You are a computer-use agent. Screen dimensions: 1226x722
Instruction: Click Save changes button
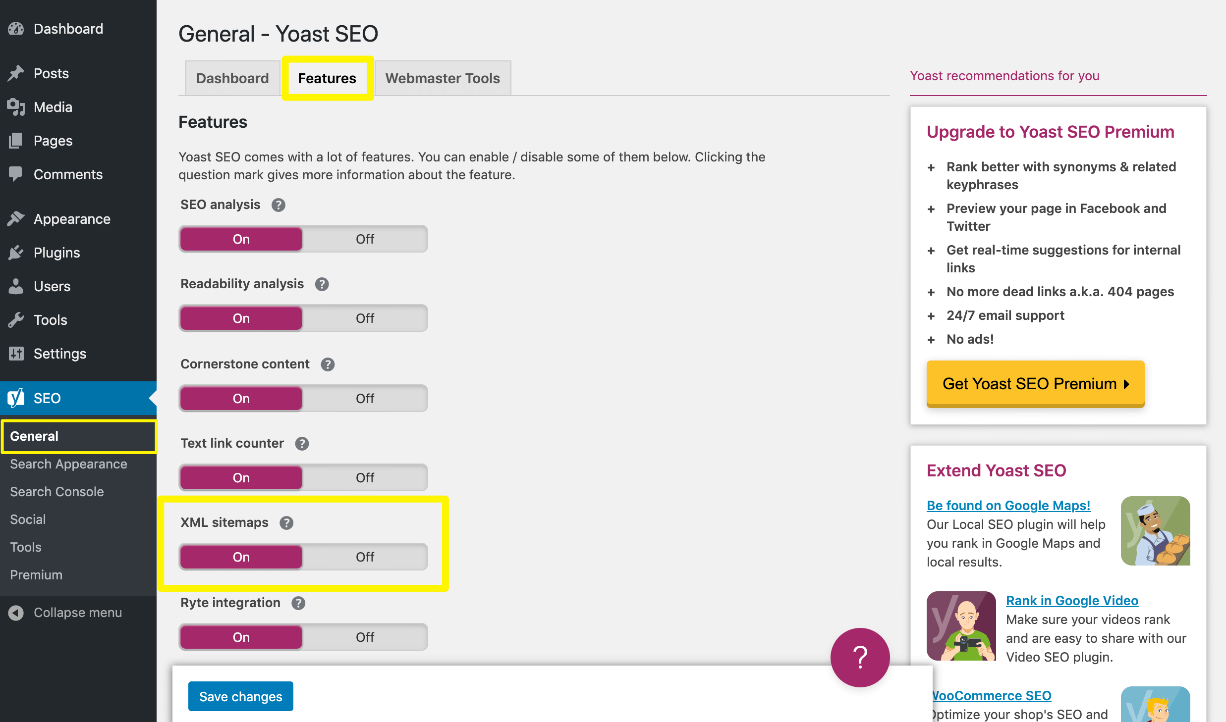click(242, 696)
